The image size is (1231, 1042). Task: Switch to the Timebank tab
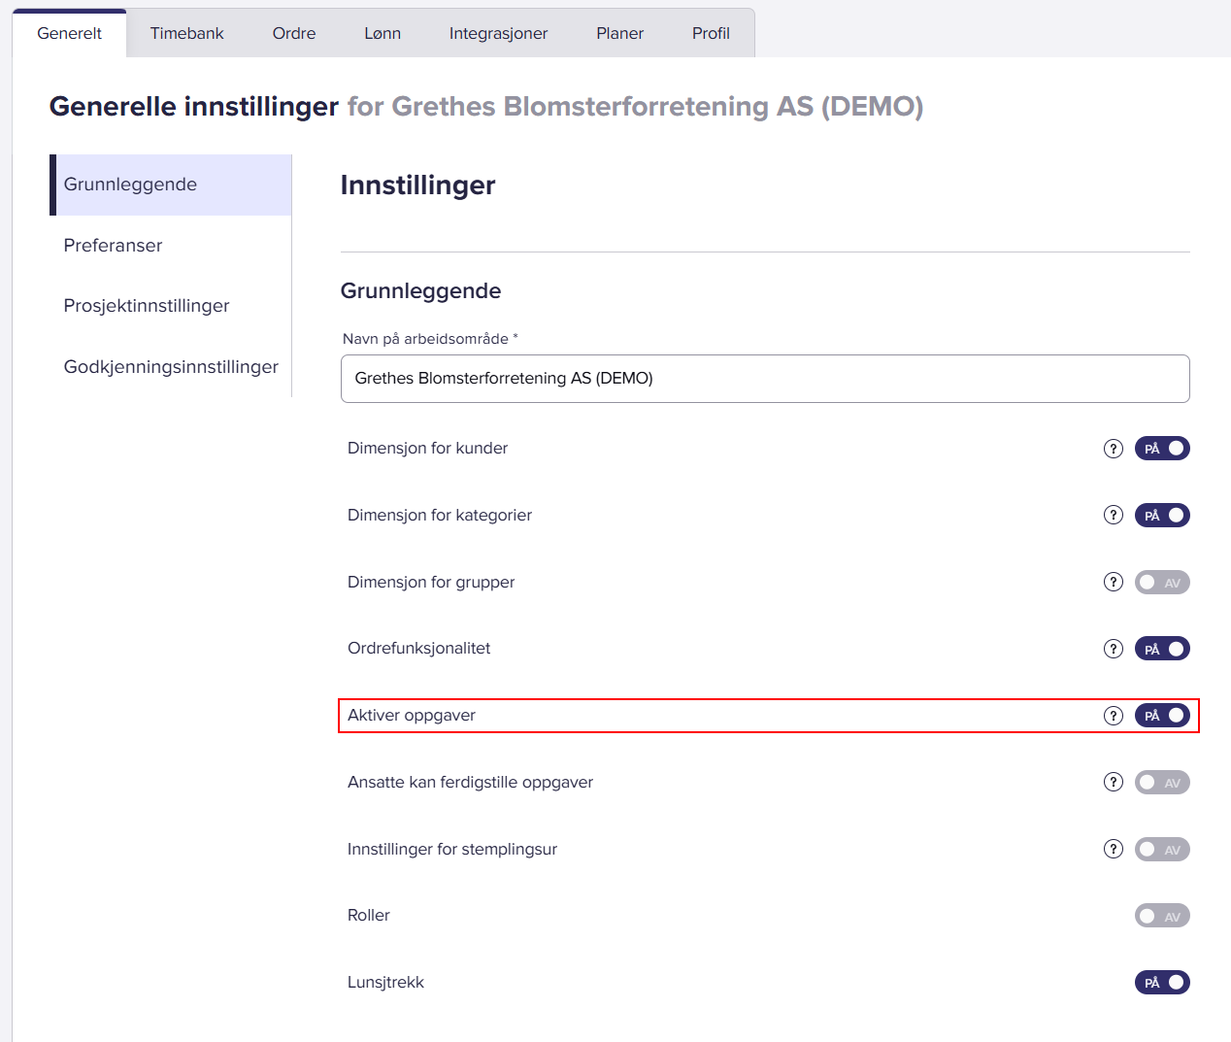[186, 33]
